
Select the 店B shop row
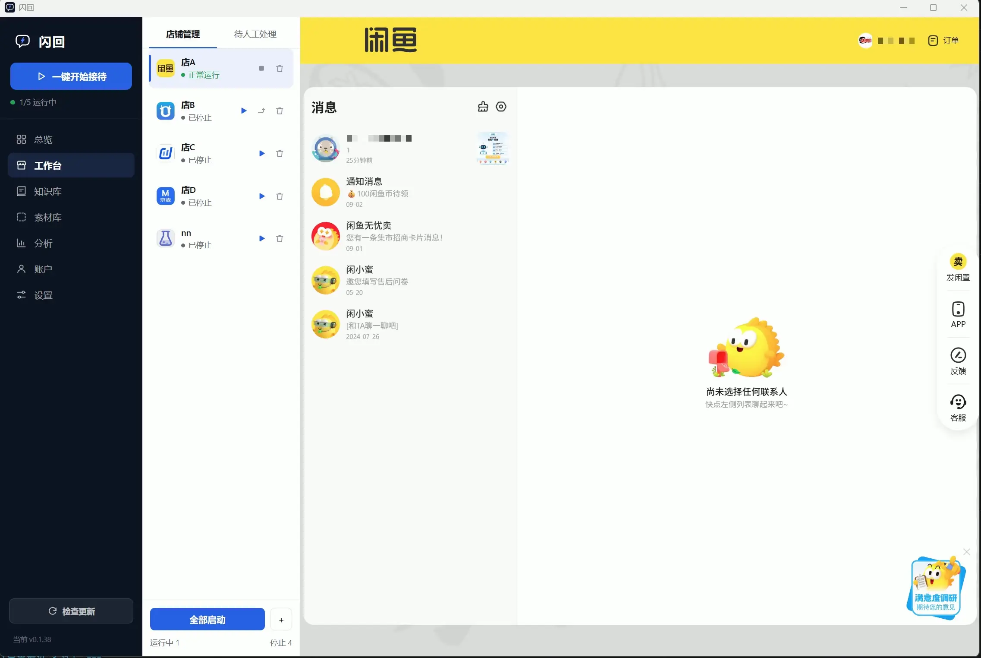(x=221, y=111)
